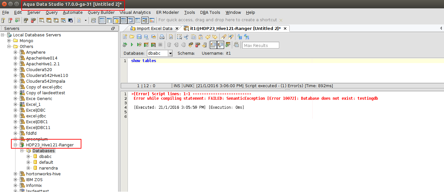Open the Visual Analytics menu

[x=135, y=12]
